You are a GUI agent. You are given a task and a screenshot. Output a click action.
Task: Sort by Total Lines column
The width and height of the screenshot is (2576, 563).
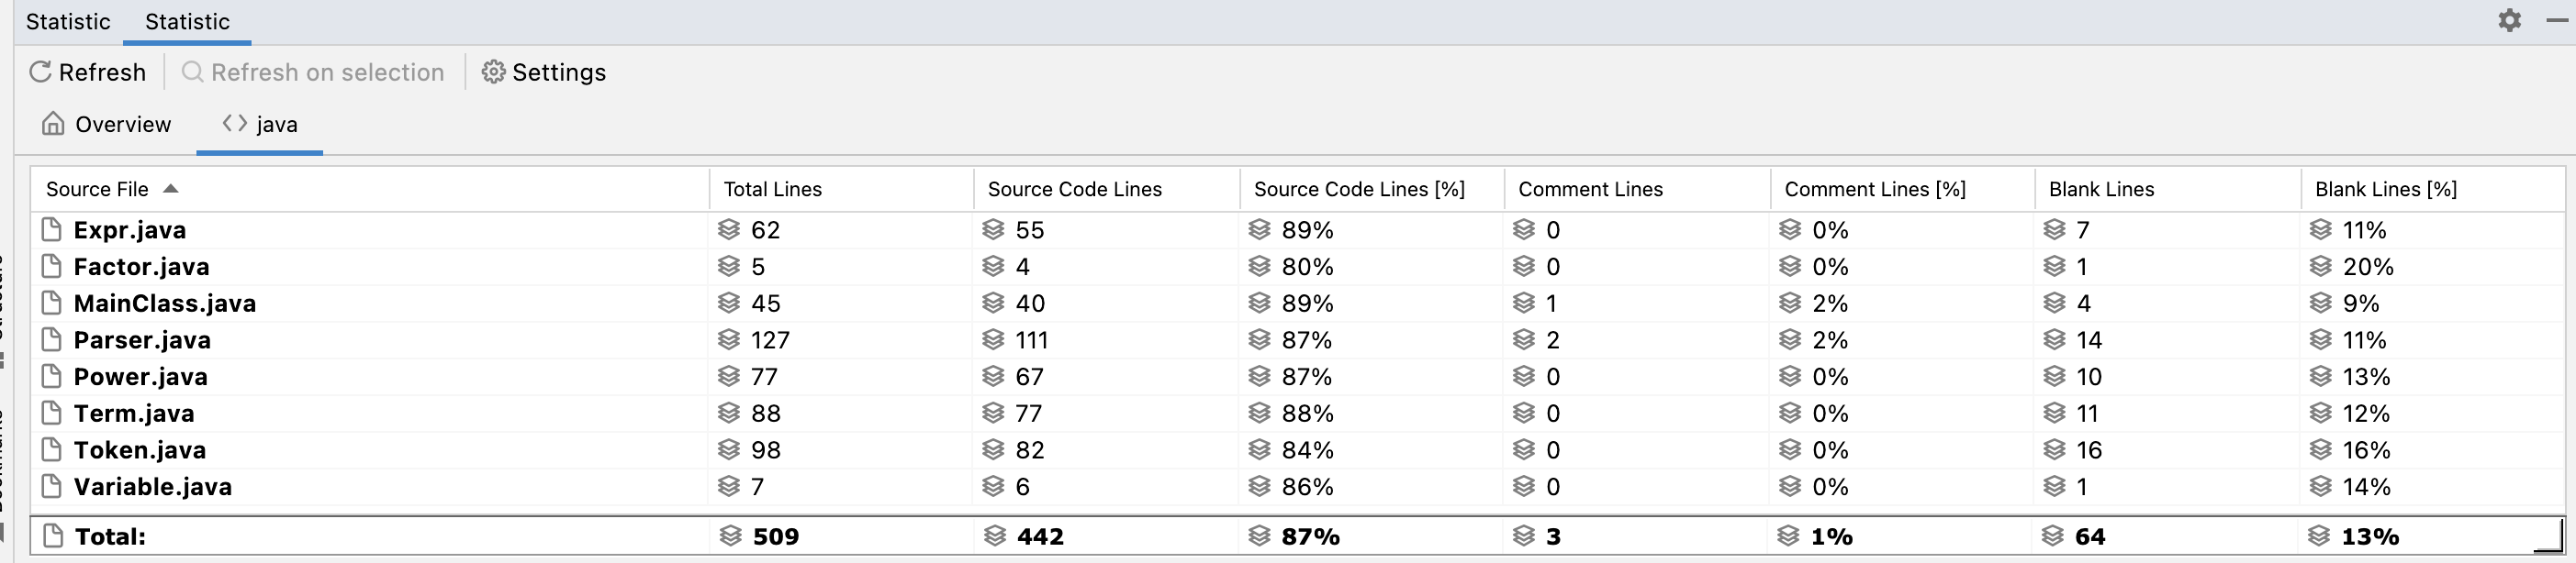pos(772,190)
